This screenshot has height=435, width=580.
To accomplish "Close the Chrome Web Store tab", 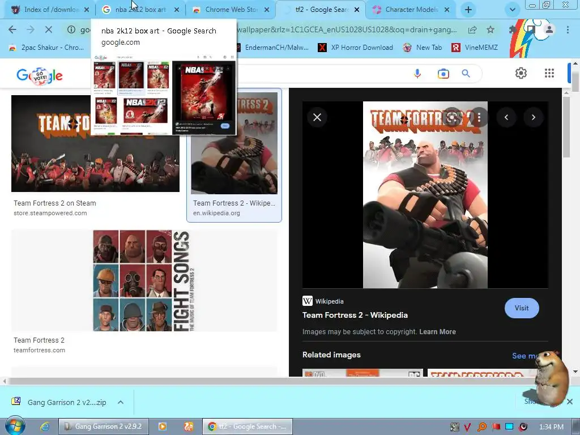I will 267,10.
